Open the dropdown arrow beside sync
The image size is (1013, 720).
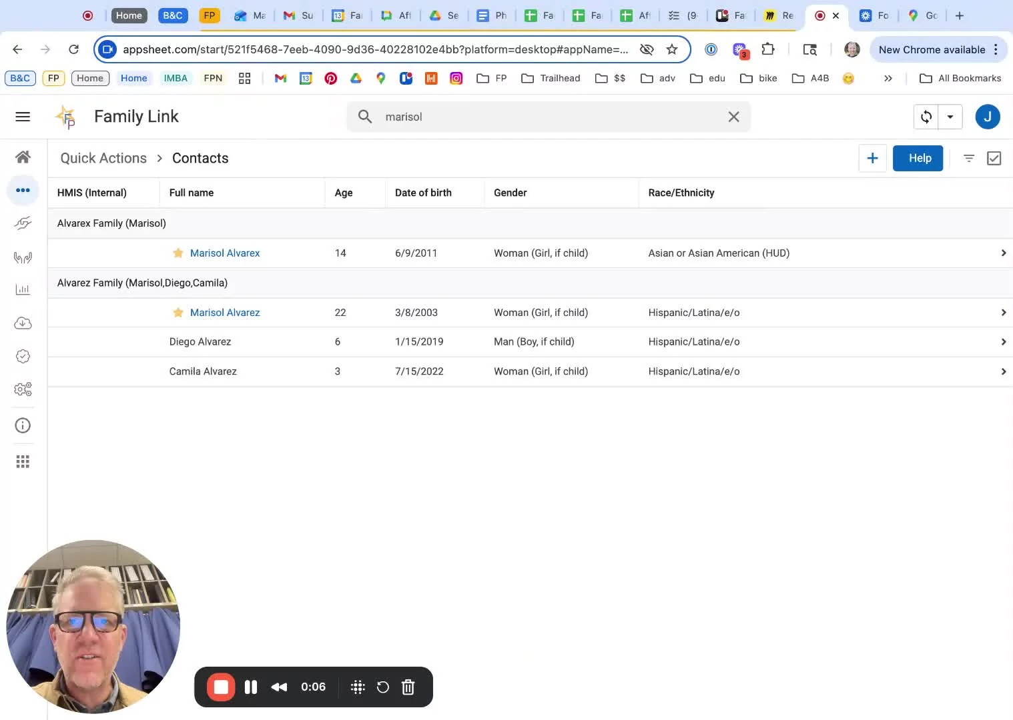coord(950,117)
